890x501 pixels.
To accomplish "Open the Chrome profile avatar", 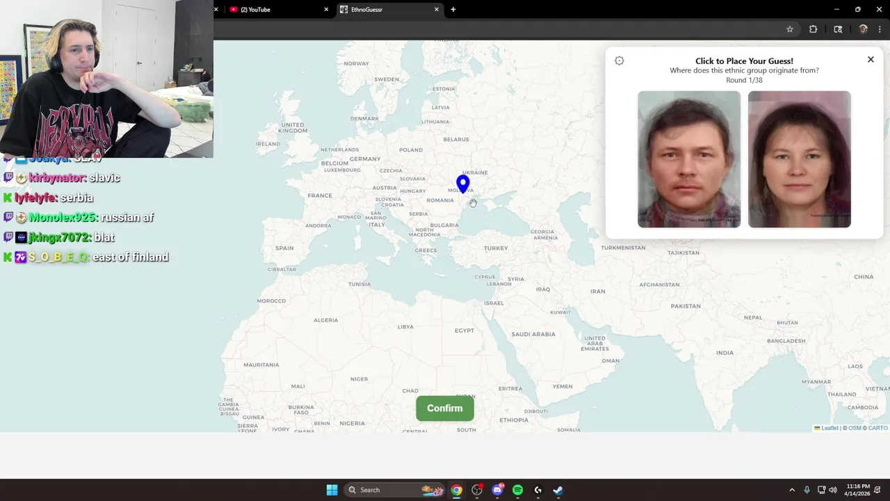I will coord(863,29).
